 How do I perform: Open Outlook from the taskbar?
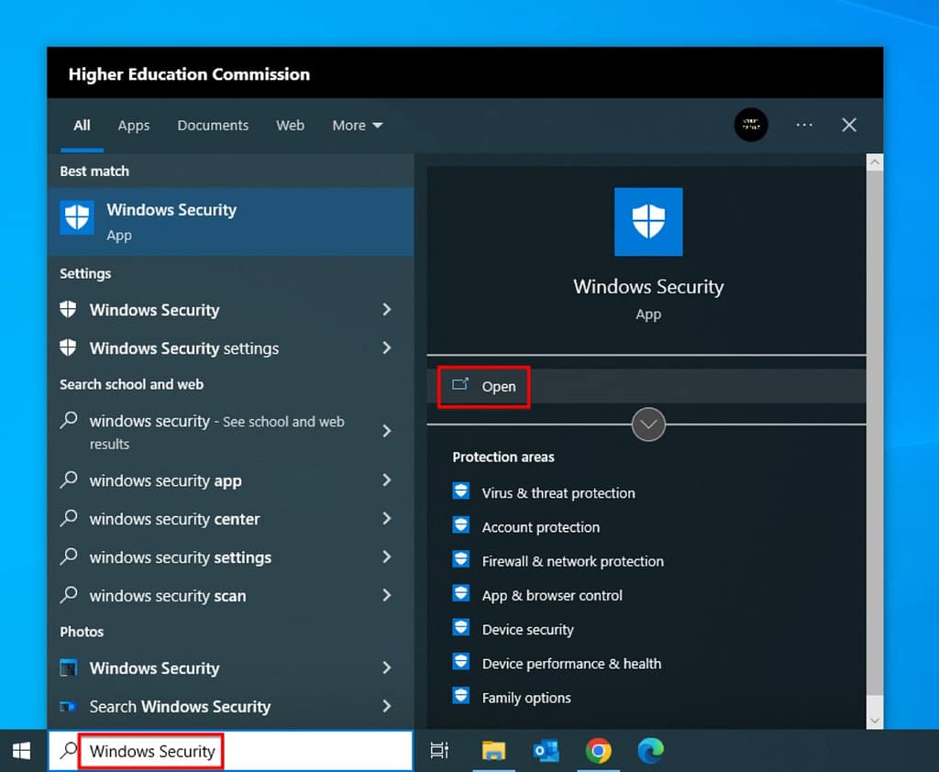coord(546,750)
